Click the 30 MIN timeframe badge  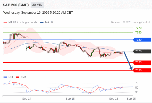tap(37, 5)
